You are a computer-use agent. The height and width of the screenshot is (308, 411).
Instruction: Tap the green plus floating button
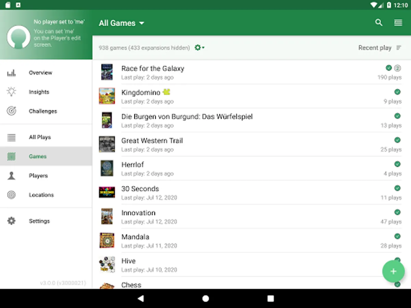393,271
